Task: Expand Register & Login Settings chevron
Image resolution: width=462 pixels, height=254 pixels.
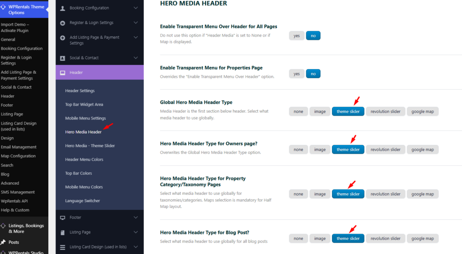Action: click(135, 23)
